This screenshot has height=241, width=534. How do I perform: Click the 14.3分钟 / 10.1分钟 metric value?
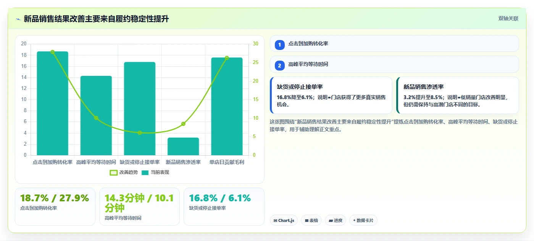pyautogui.click(x=139, y=203)
